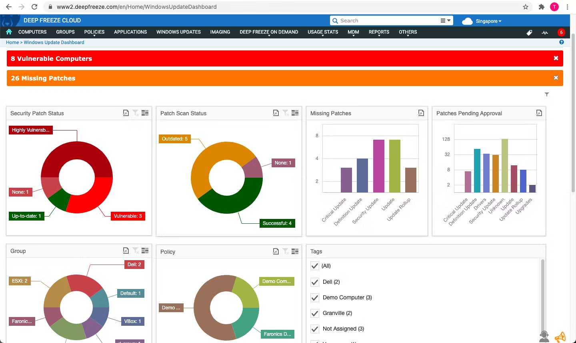Switch Security Patch Status to grid view
Image resolution: width=576 pixels, height=343 pixels.
coord(145,113)
